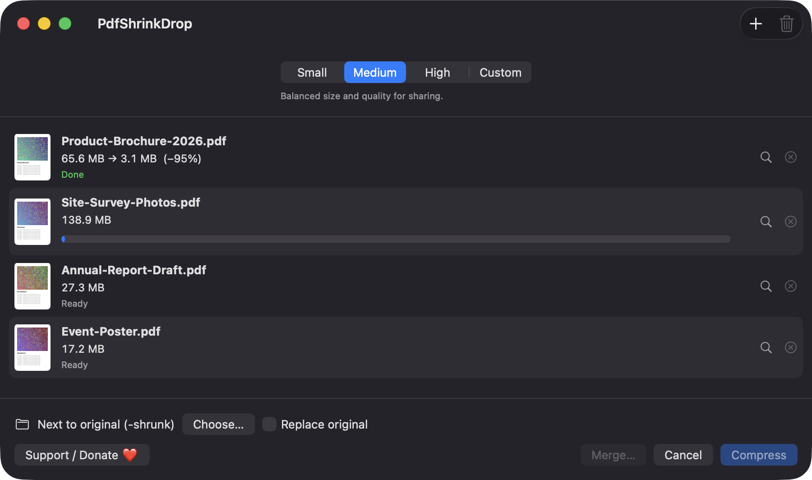
Task: Click the 27.3 MB file size text
Action: (83, 288)
